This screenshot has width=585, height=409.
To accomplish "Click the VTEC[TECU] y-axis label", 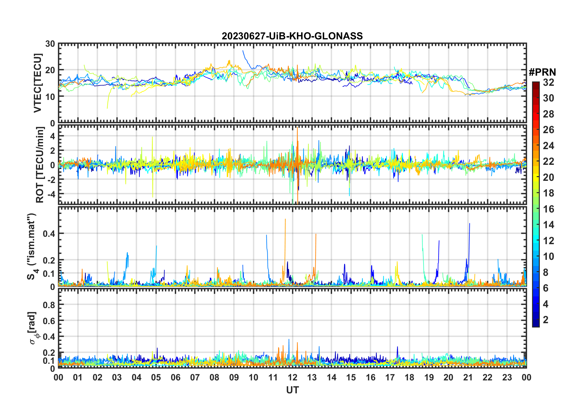I will (x=38, y=83).
